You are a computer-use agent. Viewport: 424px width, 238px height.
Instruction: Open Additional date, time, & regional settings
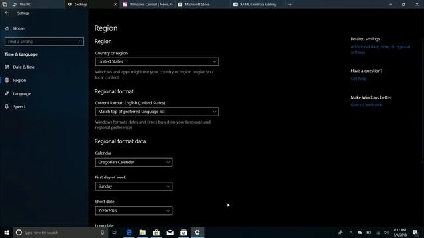point(380,50)
